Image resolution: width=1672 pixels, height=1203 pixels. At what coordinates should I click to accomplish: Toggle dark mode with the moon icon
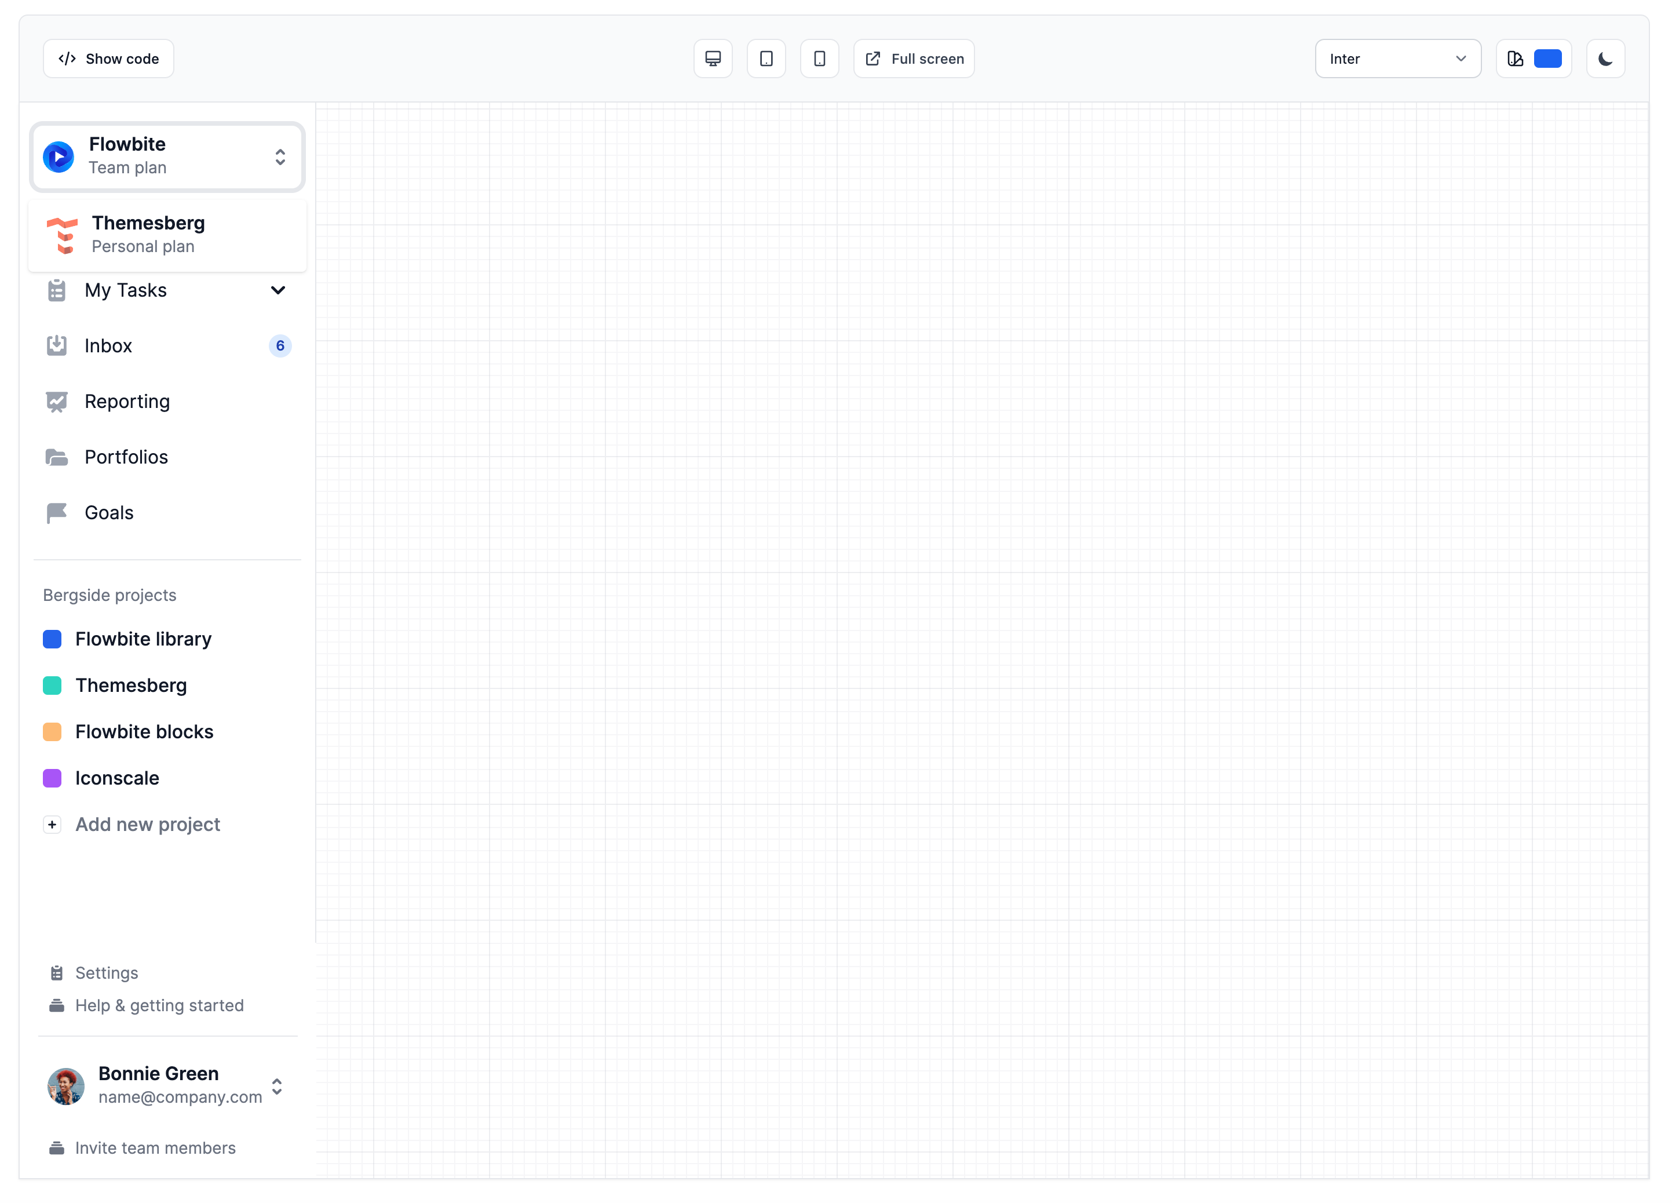(x=1605, y=59)
